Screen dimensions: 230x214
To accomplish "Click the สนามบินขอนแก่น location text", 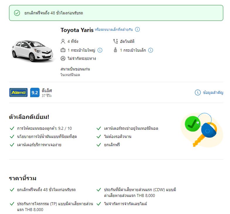I will (x=75, y=69).
